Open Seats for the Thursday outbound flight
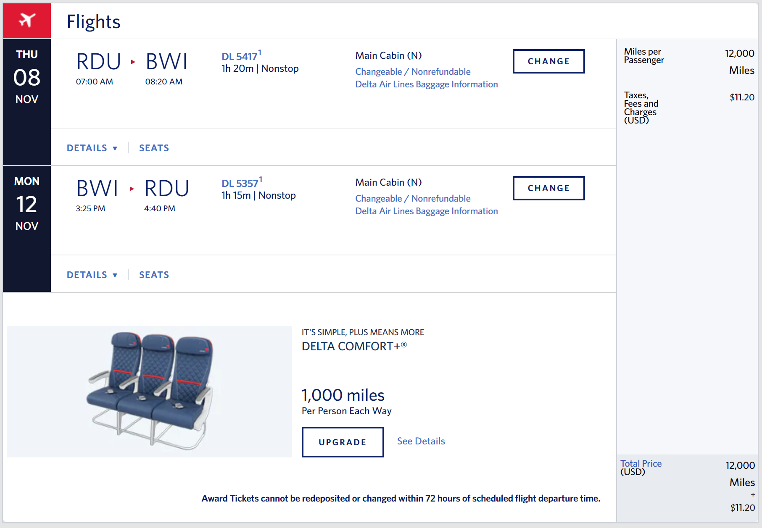Viewport: 762px width, 528px height. coord(154,148)
